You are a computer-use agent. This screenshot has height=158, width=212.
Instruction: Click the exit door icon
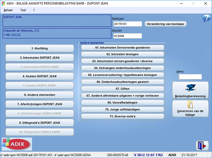(x=202, y=146)
